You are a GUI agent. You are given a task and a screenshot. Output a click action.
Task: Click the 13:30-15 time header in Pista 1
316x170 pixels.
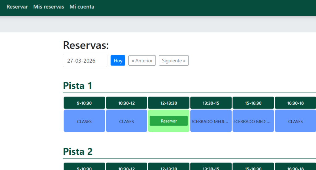click(211, 103)
